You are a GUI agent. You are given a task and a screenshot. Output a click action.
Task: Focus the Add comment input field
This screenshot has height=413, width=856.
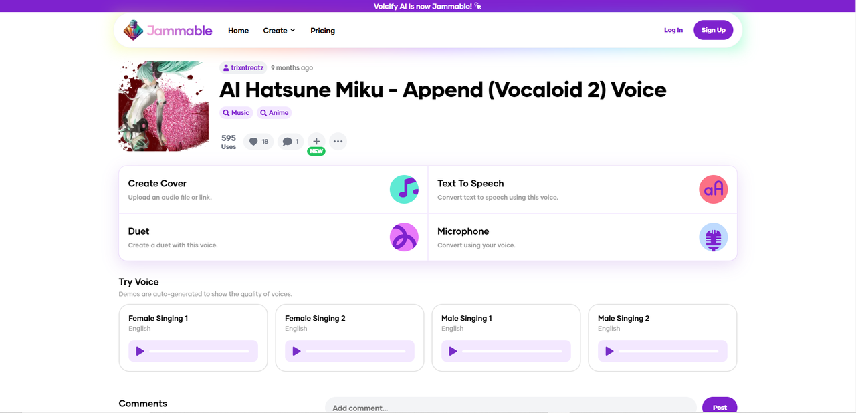[511, 406]
